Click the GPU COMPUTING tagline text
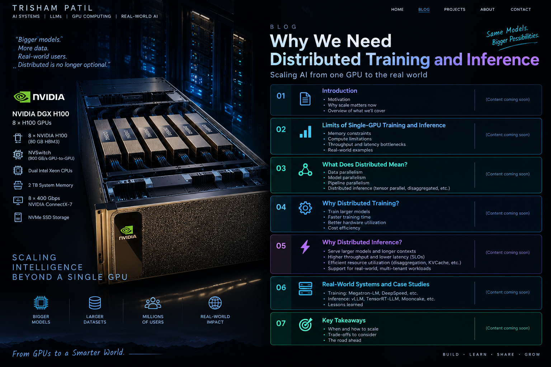The image size is (551, 367). pyautogui.click(x=91, y=16)
